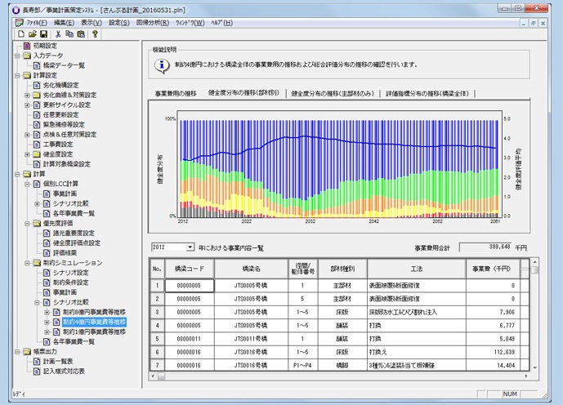Expand the 制約8億円事業費等推移 node

tap(47, 312)
